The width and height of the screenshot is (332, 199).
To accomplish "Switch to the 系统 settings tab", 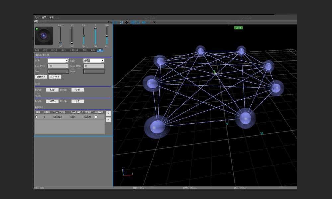I will pos(37,50).
